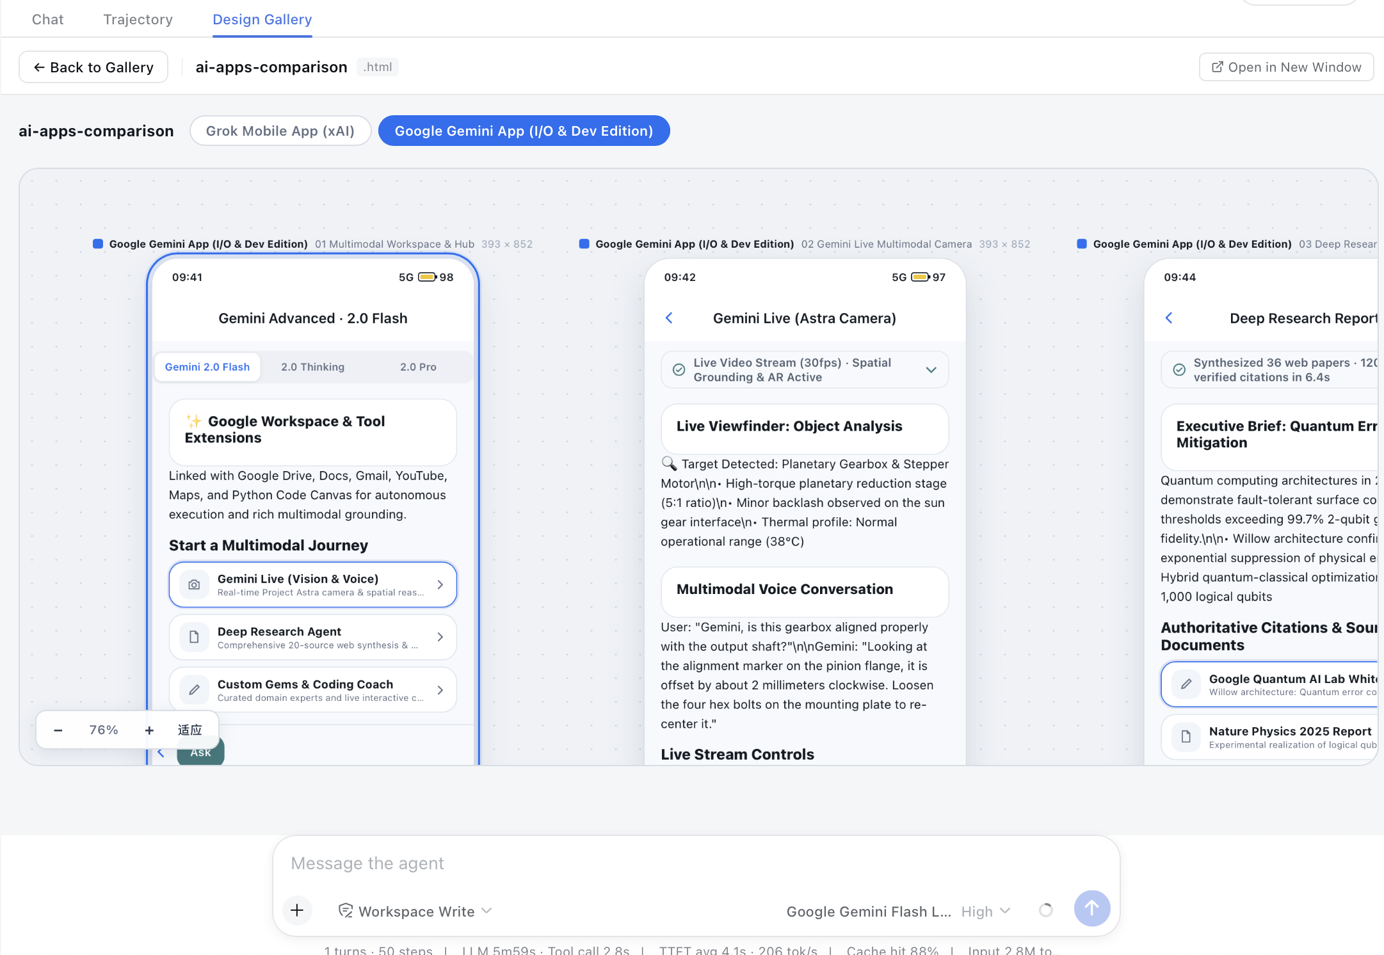1384x955 pixels.
Task: Click the Message the agent input field
Action: (x=696, y=863)
